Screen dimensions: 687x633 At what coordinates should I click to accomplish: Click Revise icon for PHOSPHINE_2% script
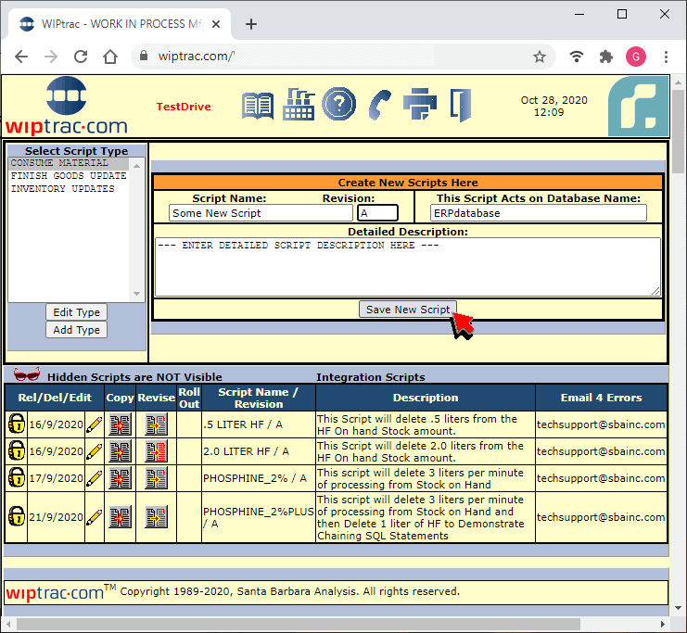tap(156, 479)
